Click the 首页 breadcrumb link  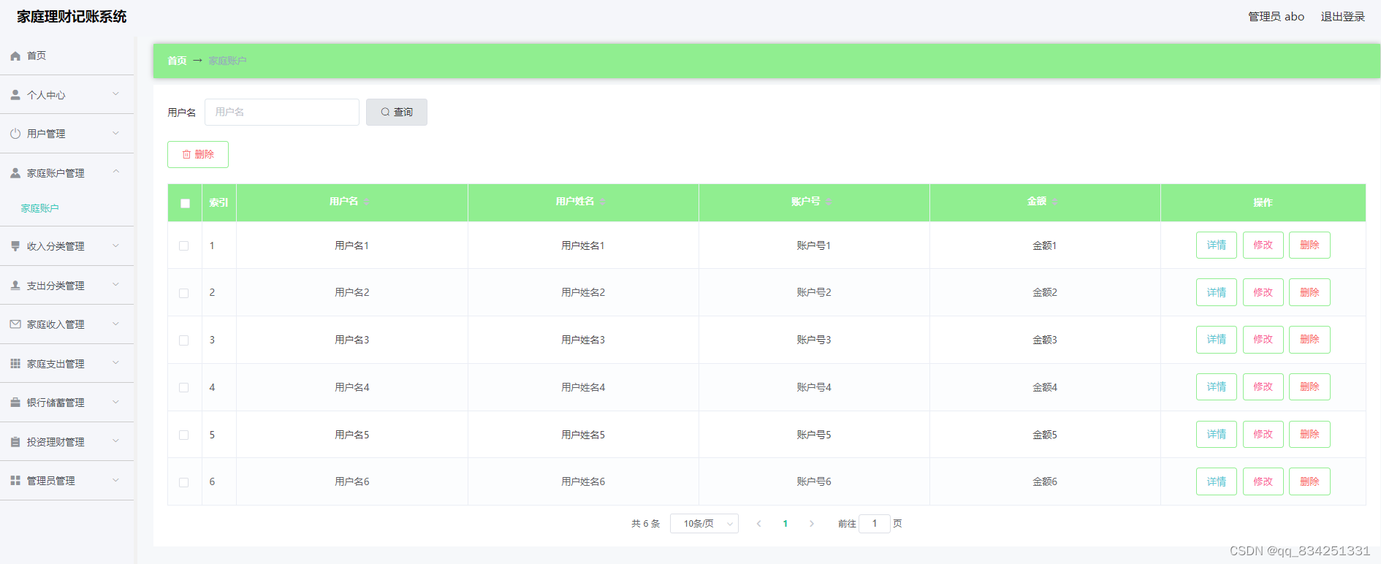[177, 61]
